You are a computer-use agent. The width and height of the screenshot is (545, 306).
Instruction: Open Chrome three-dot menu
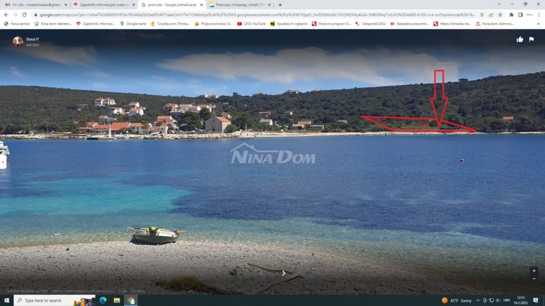(x=538, y=15)
